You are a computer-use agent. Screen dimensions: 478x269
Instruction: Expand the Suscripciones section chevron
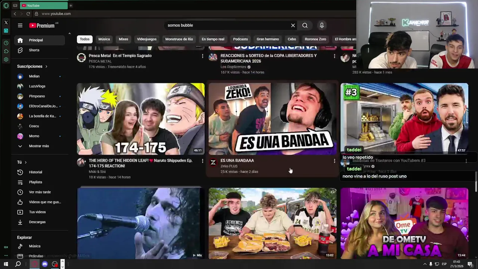pos(46,67)
